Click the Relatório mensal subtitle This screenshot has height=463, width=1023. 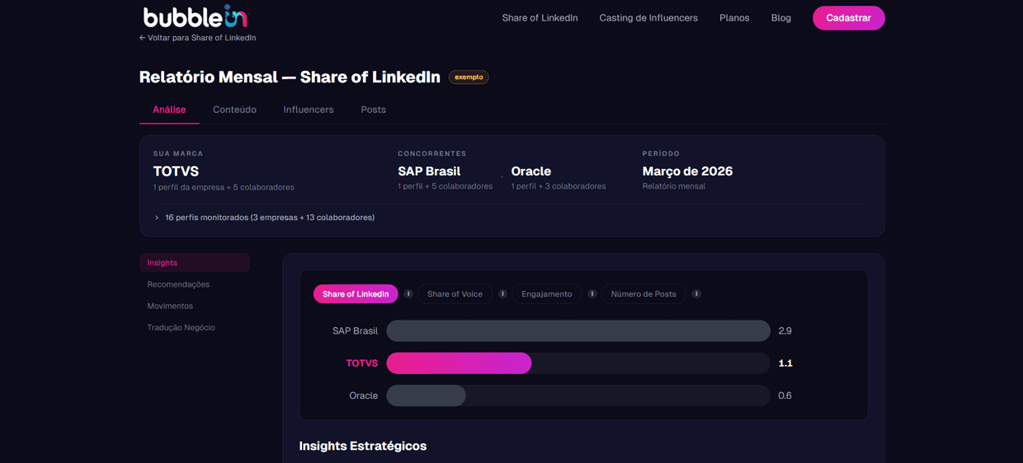coord(674,186)
